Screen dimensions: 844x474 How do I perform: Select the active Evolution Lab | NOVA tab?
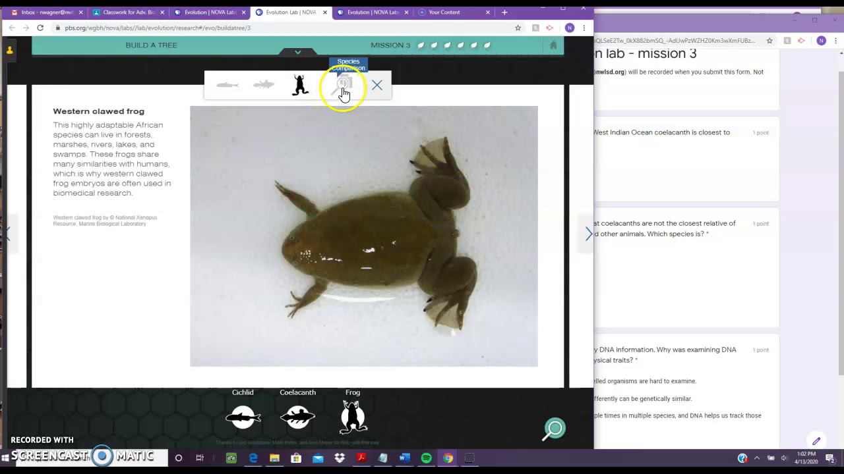(291, 12)
